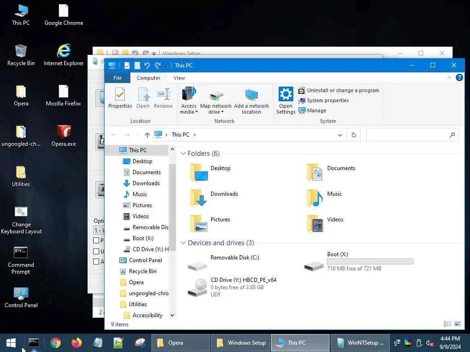Collapse the Devices and drives (3) group

click(x=183, y=243)
